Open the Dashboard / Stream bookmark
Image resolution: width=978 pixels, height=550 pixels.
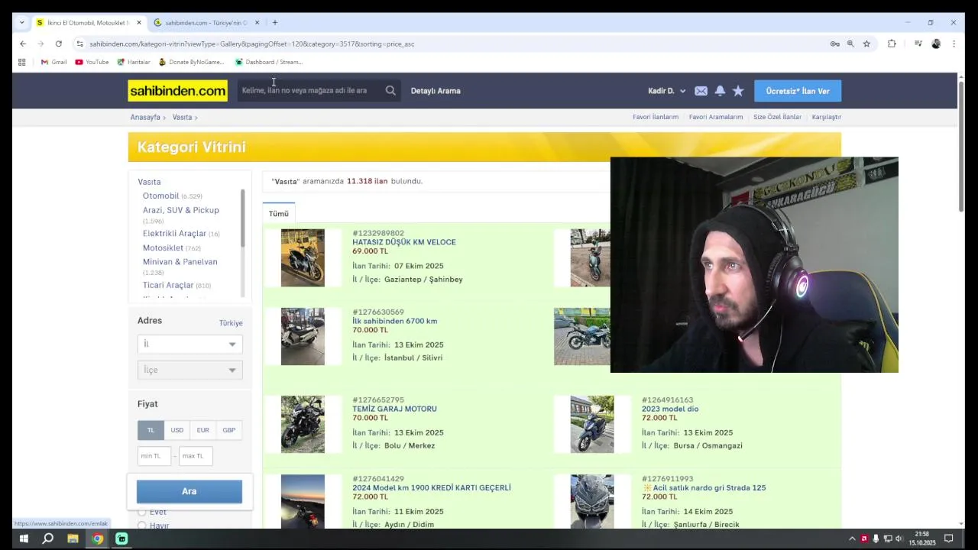pos(269,62)
